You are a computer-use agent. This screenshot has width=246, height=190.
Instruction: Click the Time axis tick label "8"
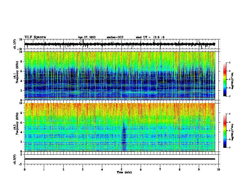(180, 170)
